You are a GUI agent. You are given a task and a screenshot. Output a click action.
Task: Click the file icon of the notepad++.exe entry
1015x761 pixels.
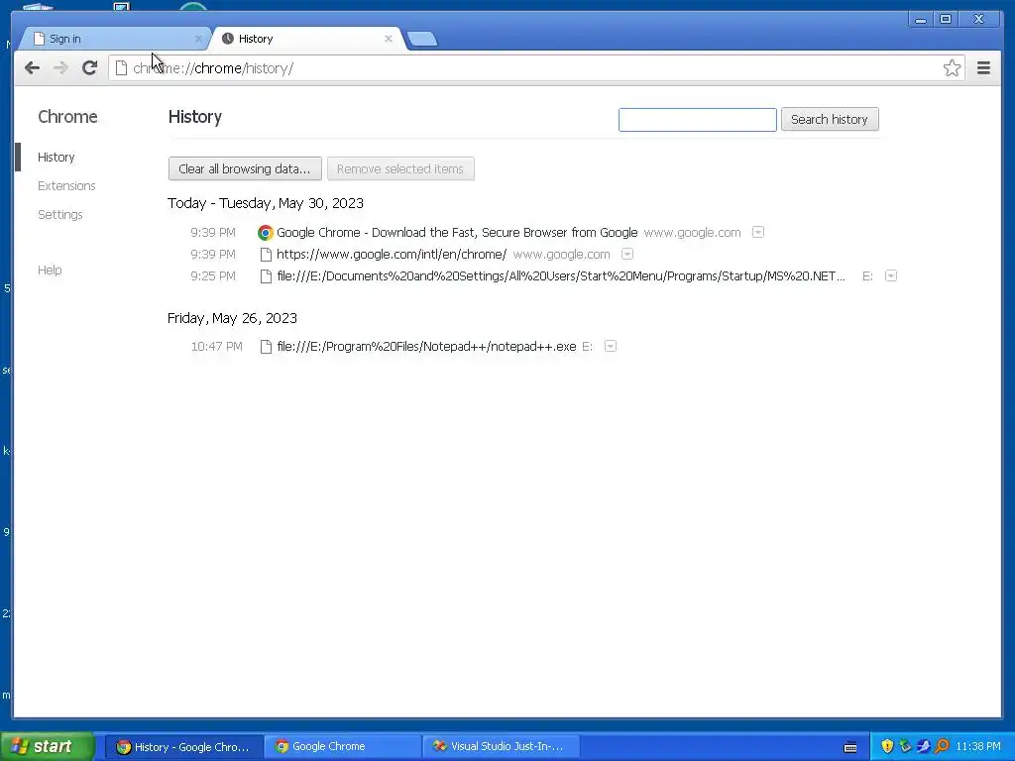click(x=266, y=347)
